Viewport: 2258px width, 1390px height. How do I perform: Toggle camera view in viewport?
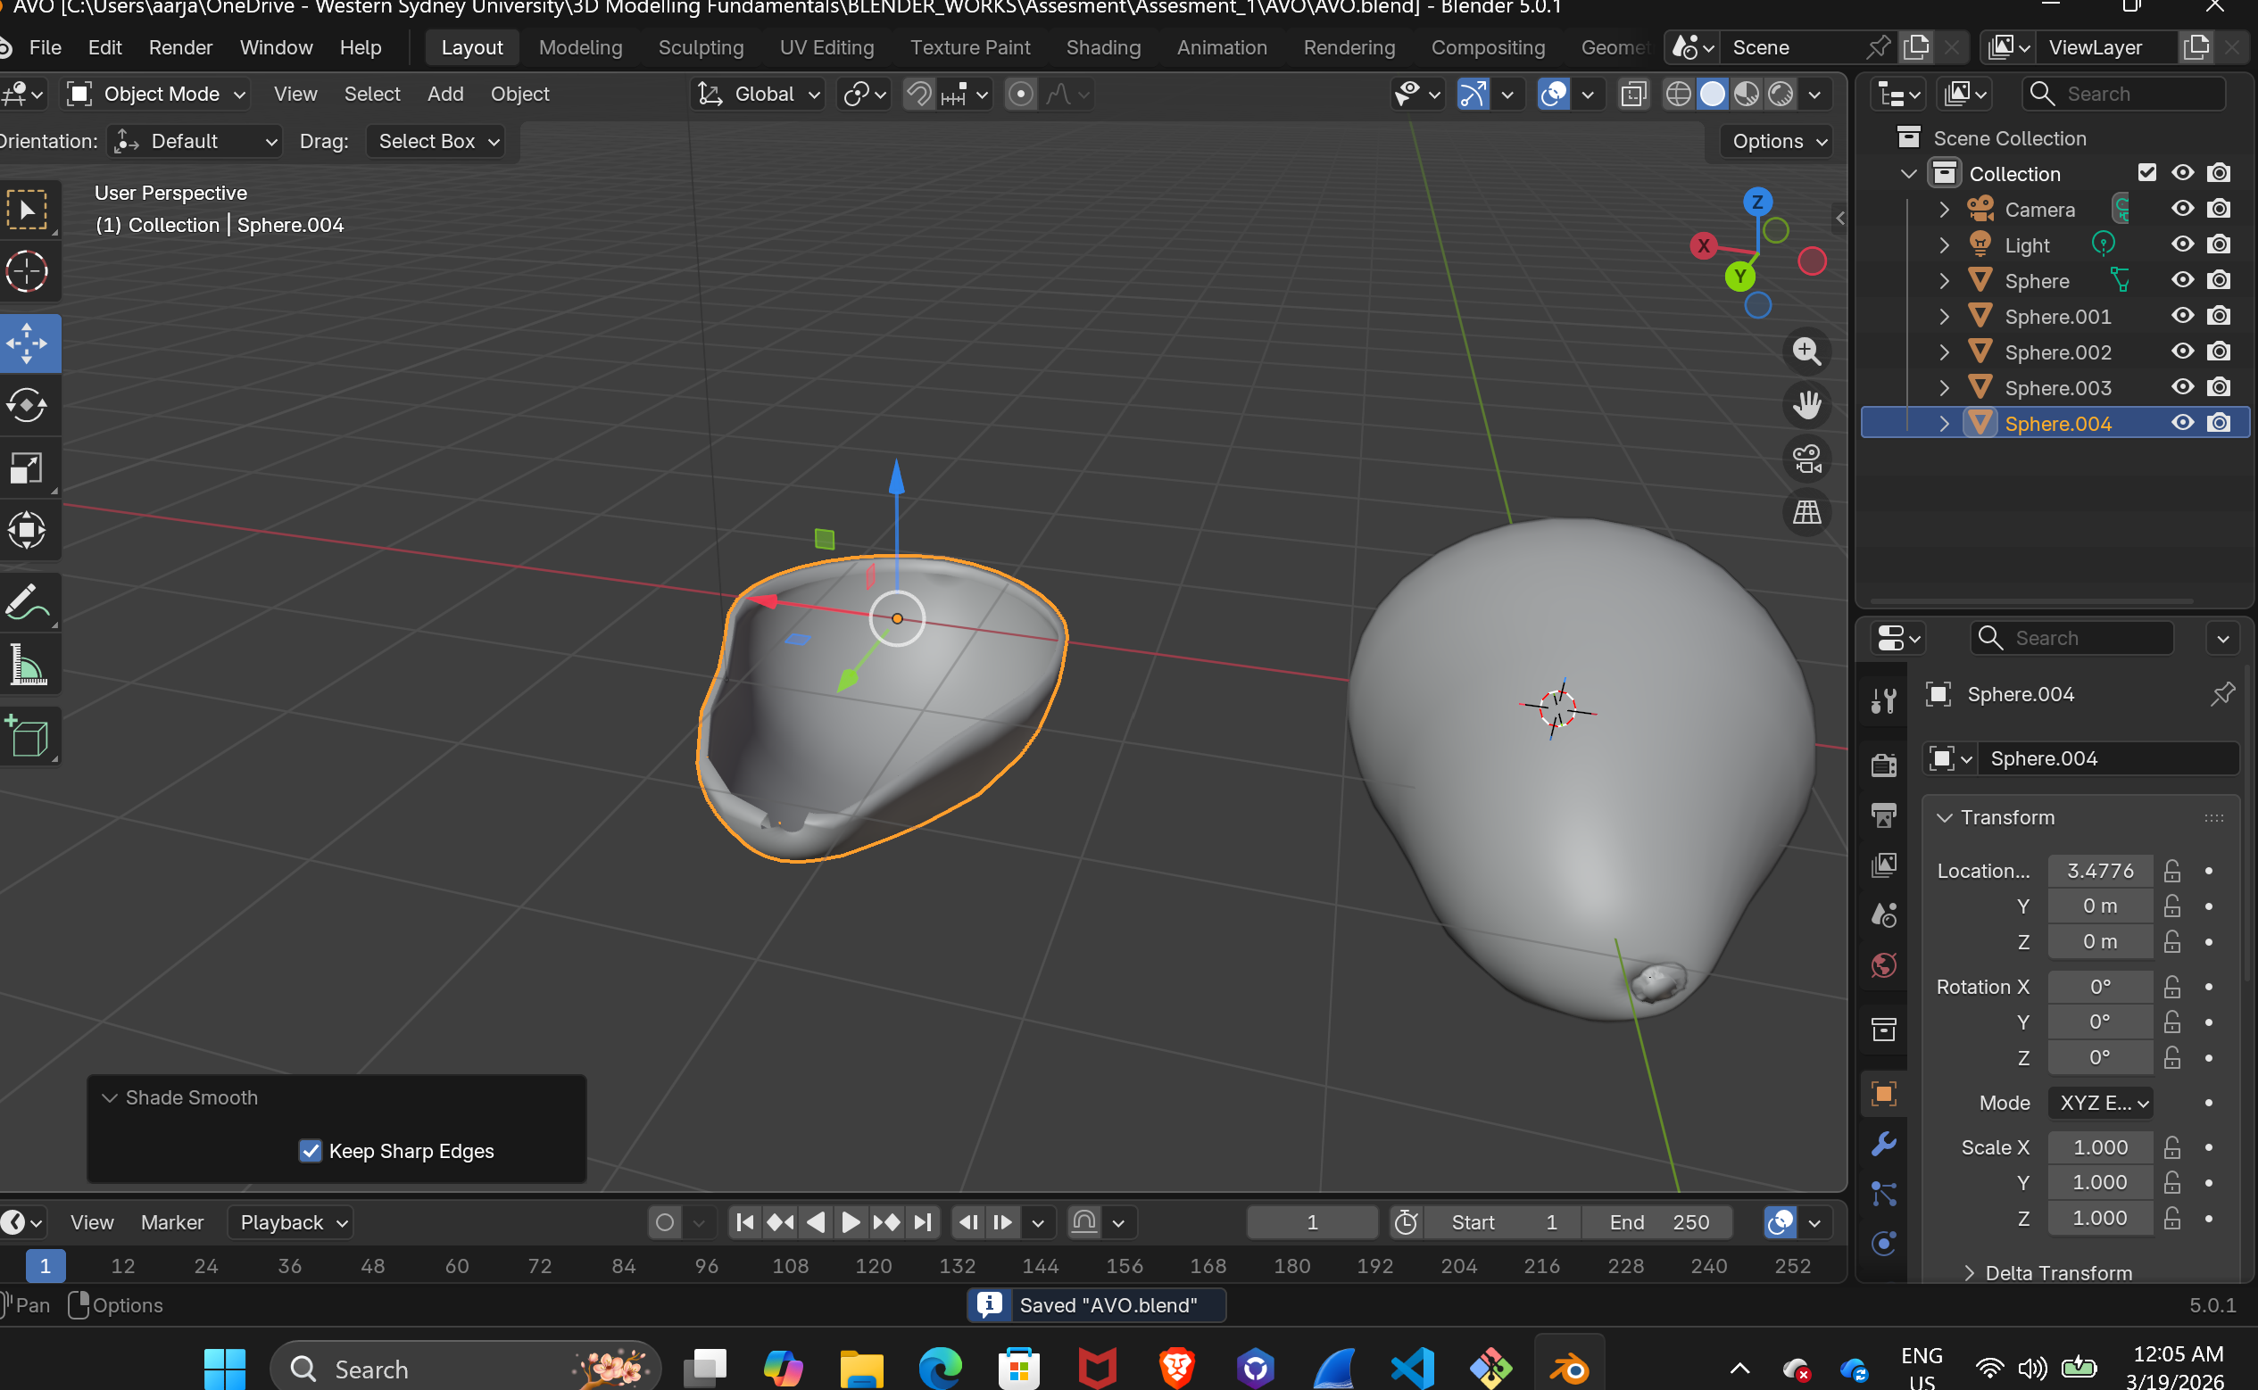(x=1806, y=459)
